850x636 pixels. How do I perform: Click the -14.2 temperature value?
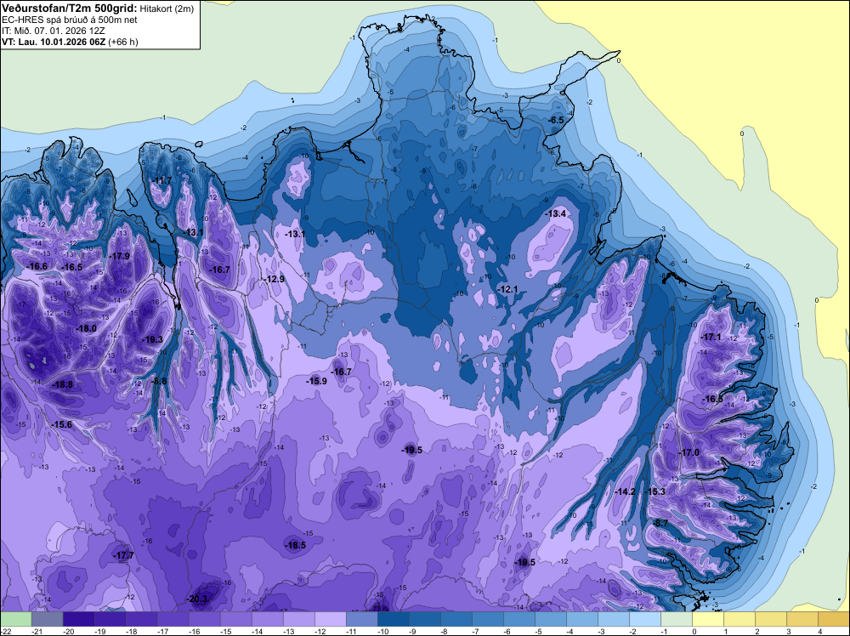pyautogui.click(x=625, y=491)
